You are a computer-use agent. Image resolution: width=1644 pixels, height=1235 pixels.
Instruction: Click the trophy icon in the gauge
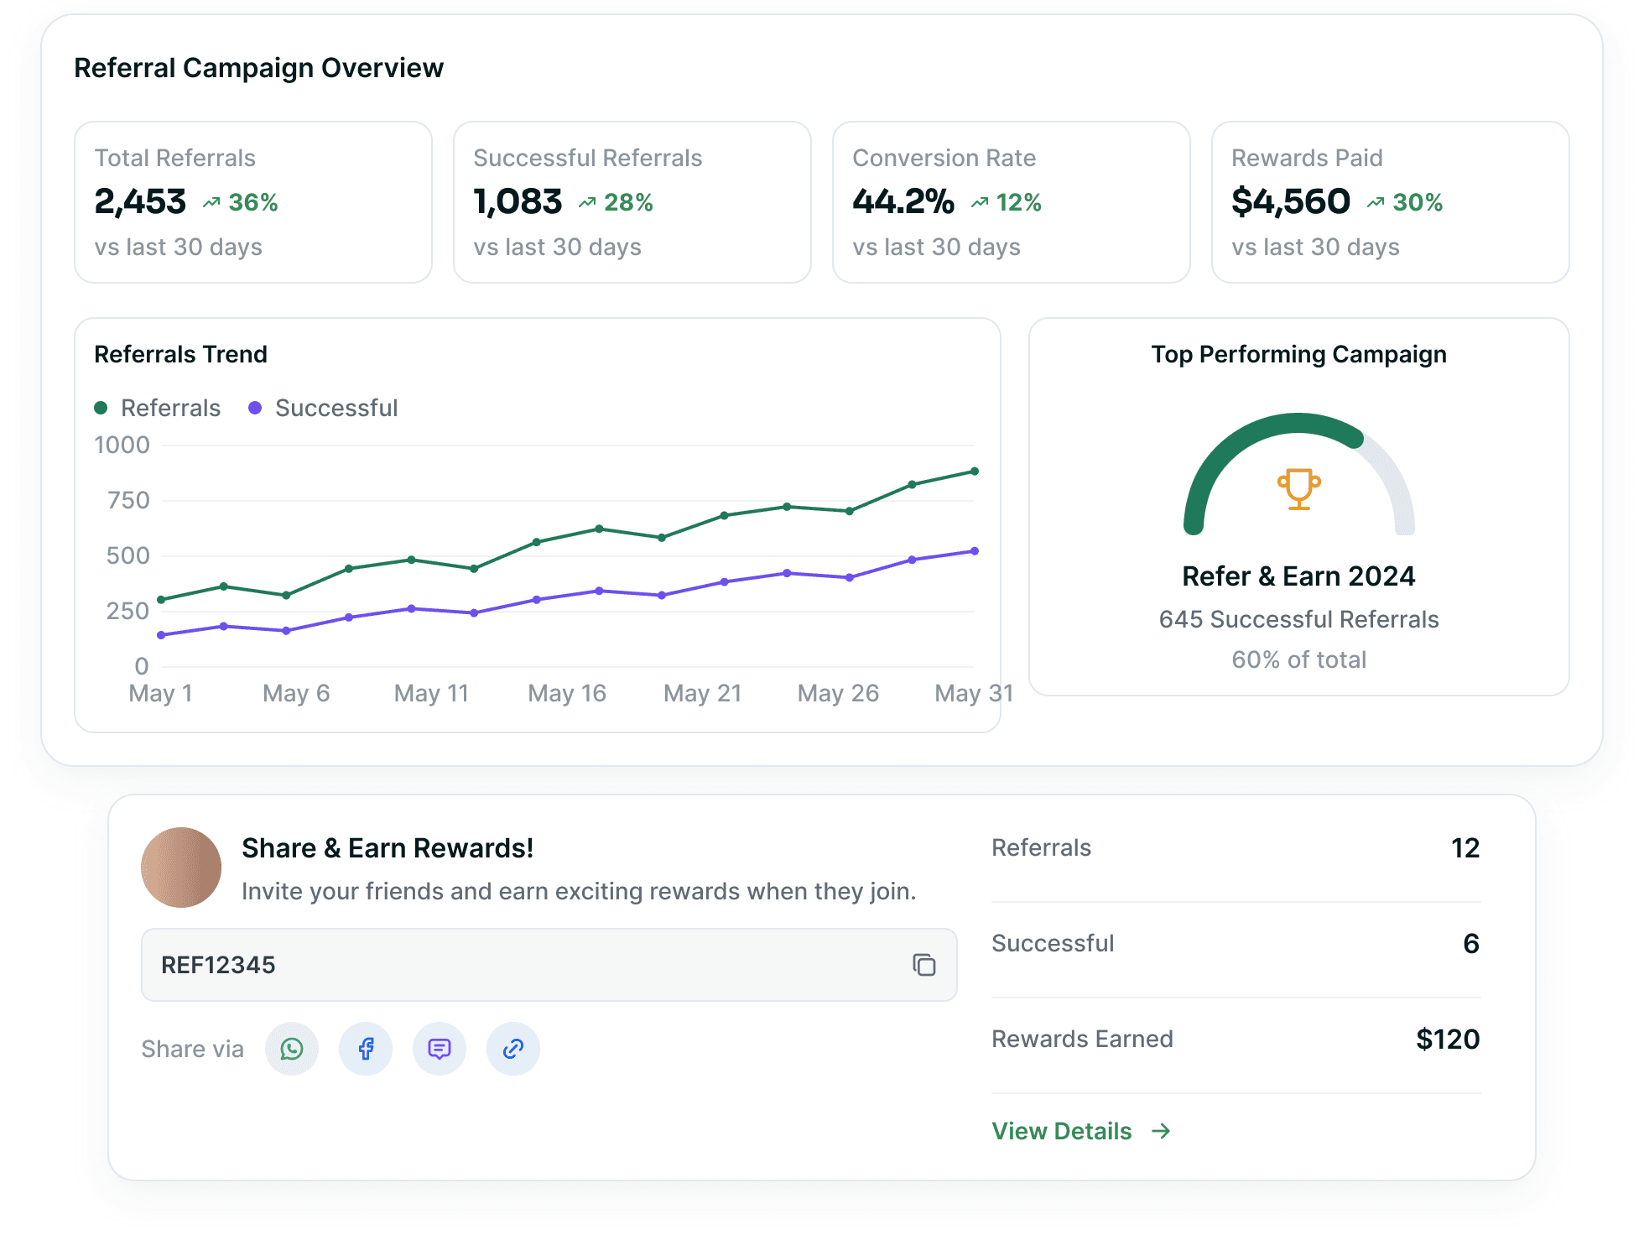(1299, 489)
